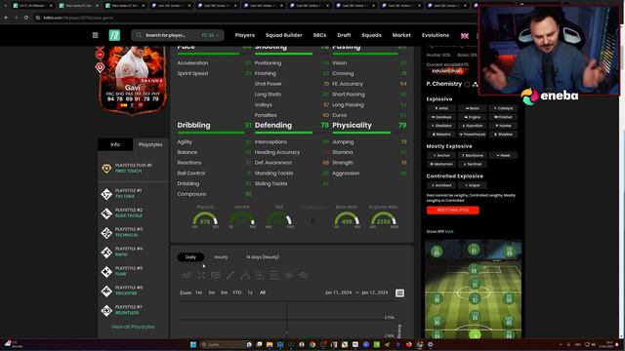This screenshot has width=625, height=351.
Task: Click the Tiki Taka playstyle icon
Action: [106, 194]
